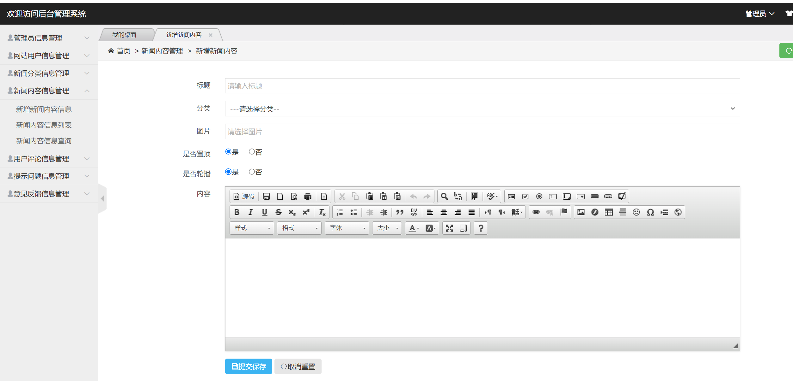Open the text color picker

point(414,228)
